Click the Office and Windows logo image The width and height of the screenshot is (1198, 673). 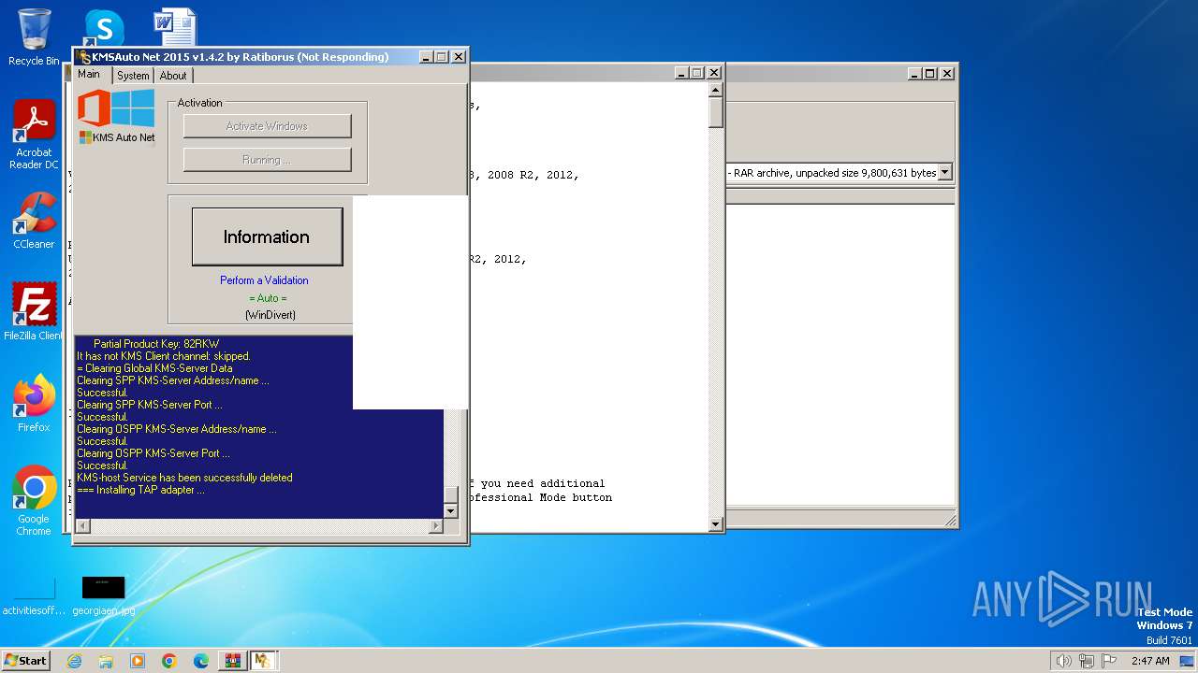[x=116, y=108]
